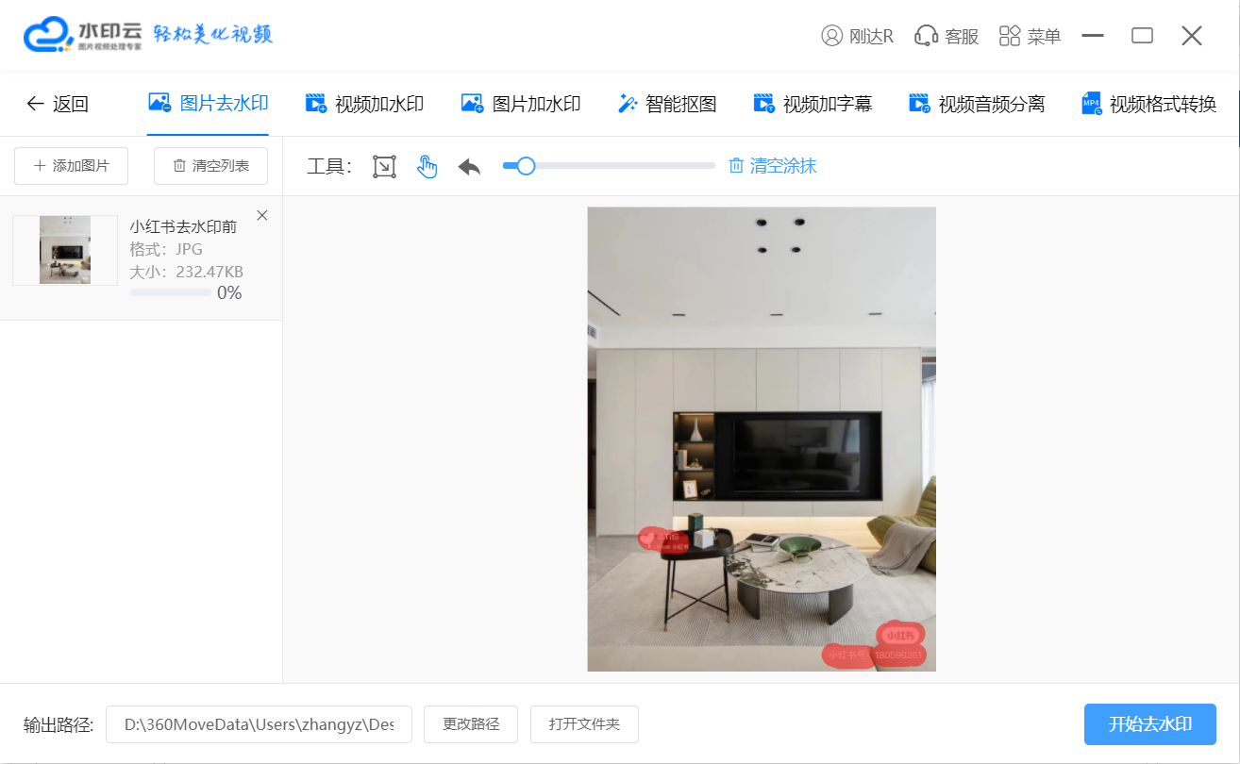Open the 客服 headset support icon
The image size is (1240, 764).
click(x=925, y=36)
